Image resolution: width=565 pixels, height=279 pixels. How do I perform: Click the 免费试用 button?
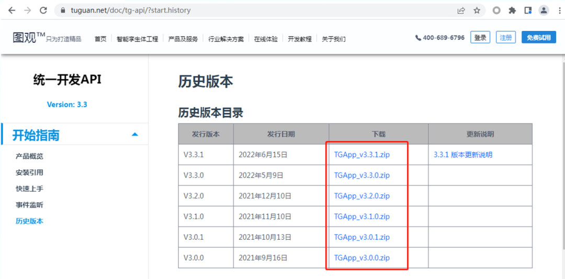(x=539, y=38)
